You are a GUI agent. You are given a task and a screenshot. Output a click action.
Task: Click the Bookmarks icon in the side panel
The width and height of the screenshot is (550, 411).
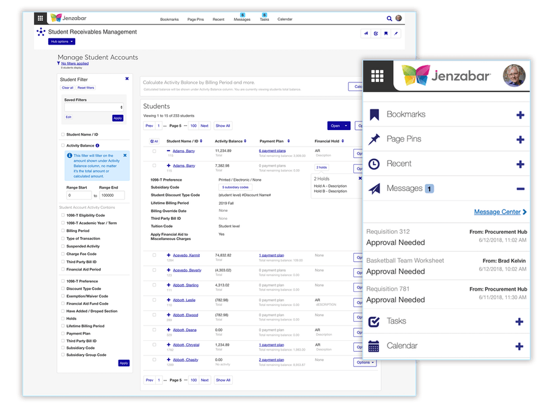click(374, 115)
